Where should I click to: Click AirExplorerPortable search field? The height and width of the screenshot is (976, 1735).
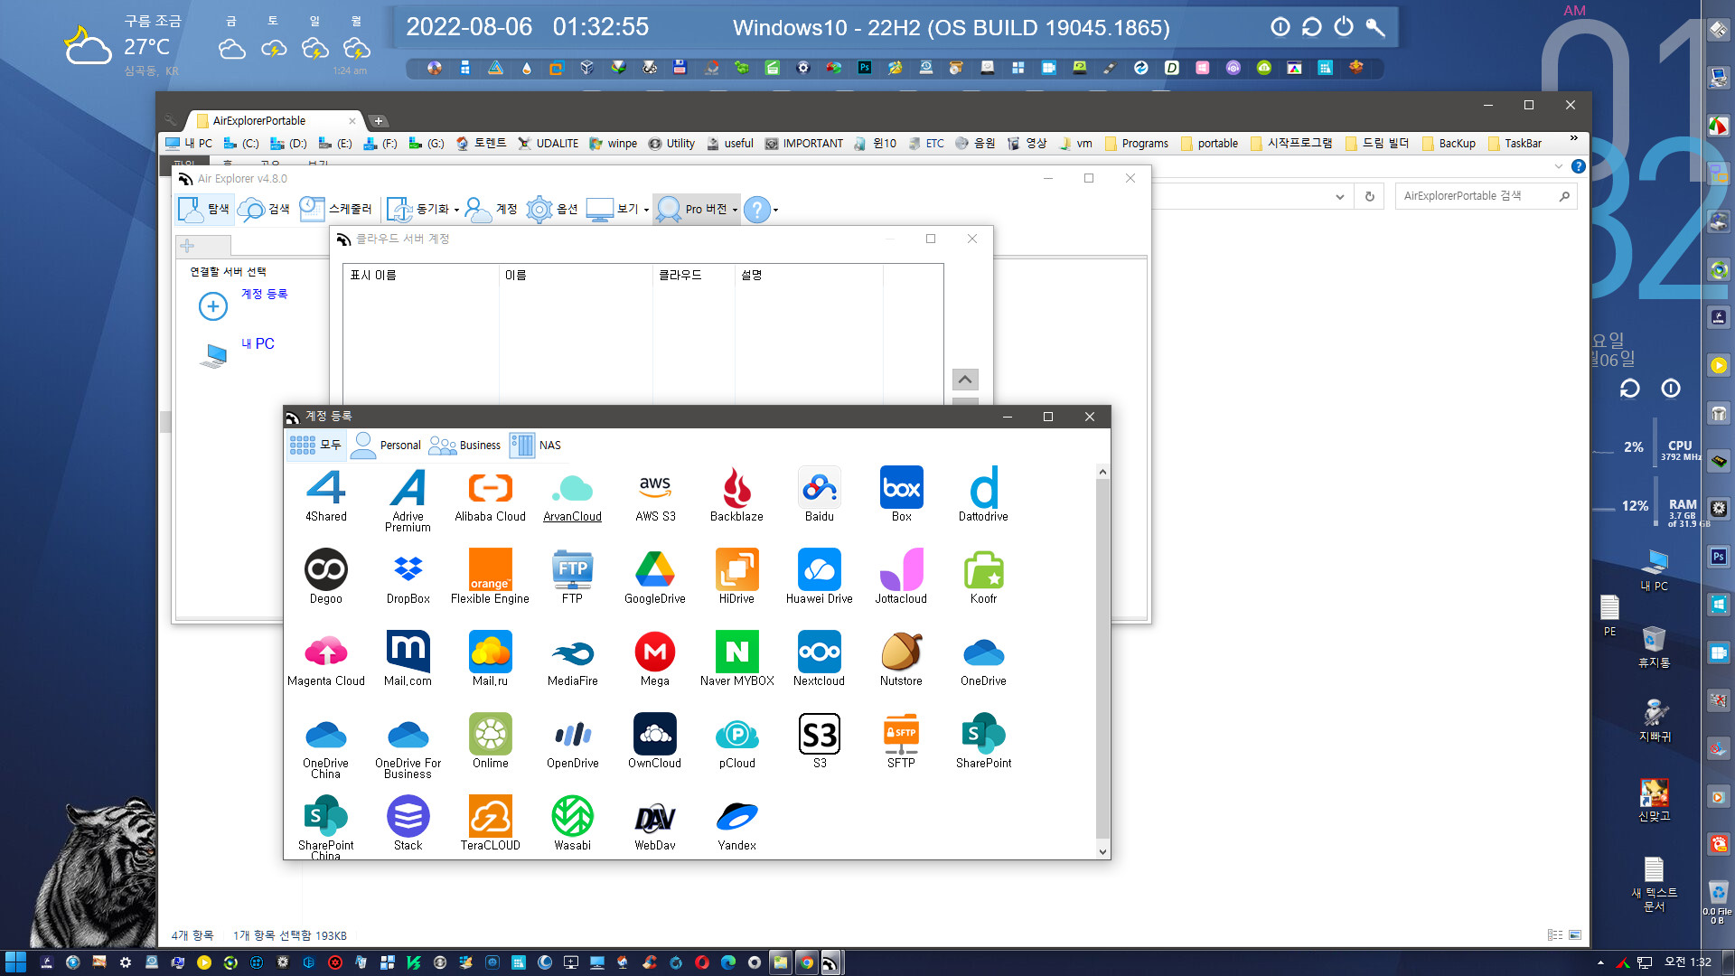pos(1486,196)
